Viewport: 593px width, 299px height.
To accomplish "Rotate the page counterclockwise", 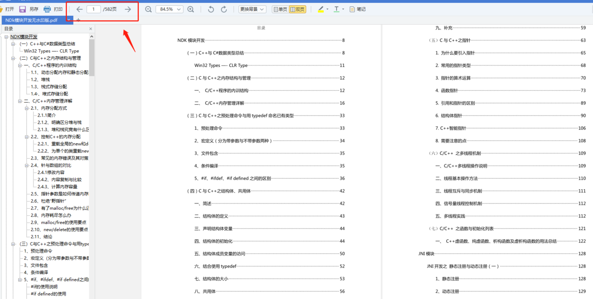I will 210,9.
